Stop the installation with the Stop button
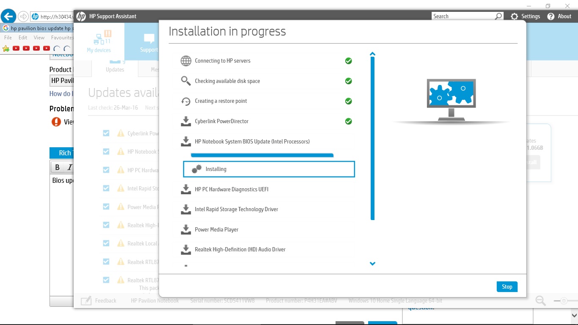Image resolution: width=578 pixels, height=325 pixels. coord(507,286)
